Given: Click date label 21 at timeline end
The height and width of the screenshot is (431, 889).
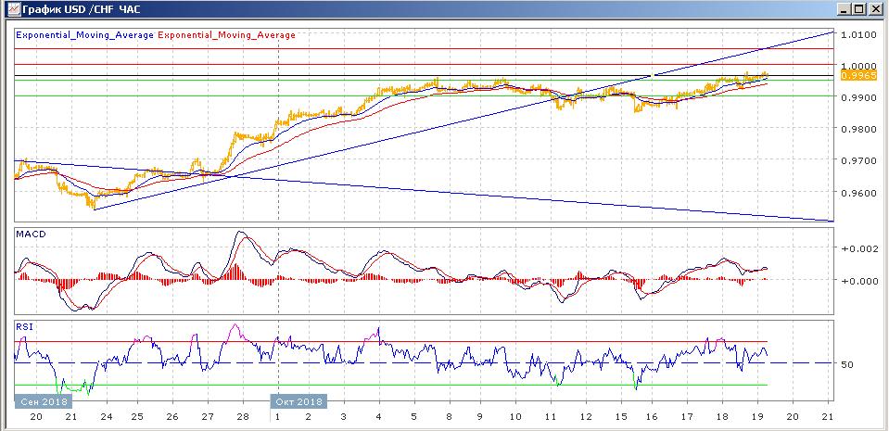Looking at the screenshot, I should pos(828,417).
